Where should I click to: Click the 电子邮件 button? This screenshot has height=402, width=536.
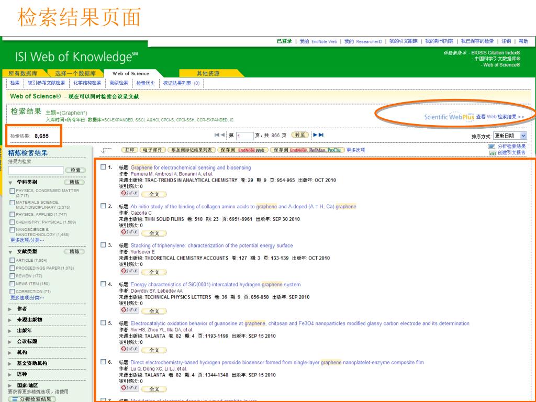(153, 150)
